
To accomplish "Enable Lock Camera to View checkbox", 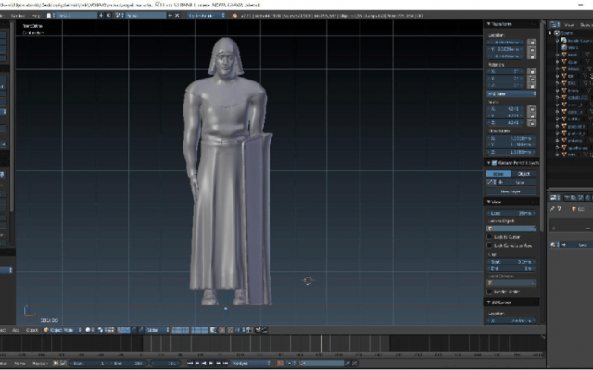I will (x=489, y=246).
